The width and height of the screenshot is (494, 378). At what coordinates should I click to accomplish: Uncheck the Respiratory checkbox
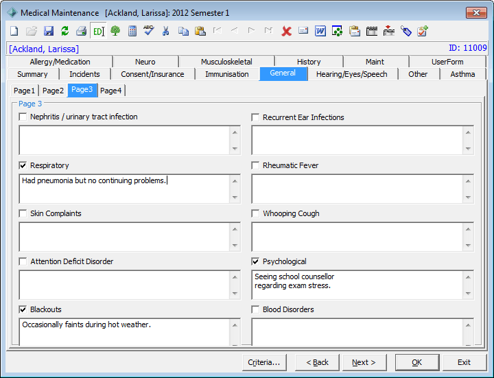23,165
